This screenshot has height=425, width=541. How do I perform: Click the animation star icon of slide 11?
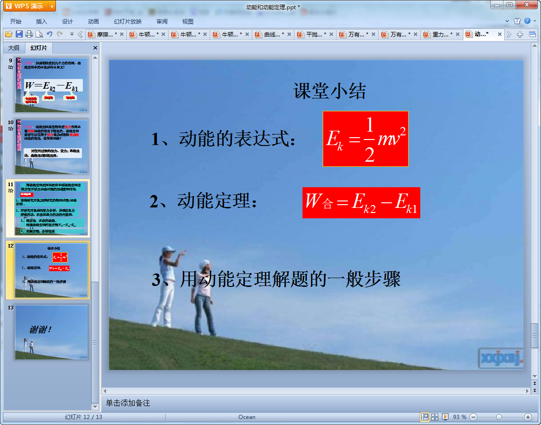[x=11, y=190]
